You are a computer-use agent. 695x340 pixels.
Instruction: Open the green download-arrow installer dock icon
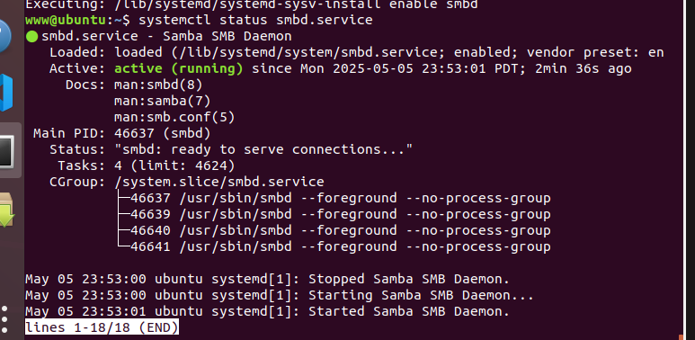click(7, 210)
